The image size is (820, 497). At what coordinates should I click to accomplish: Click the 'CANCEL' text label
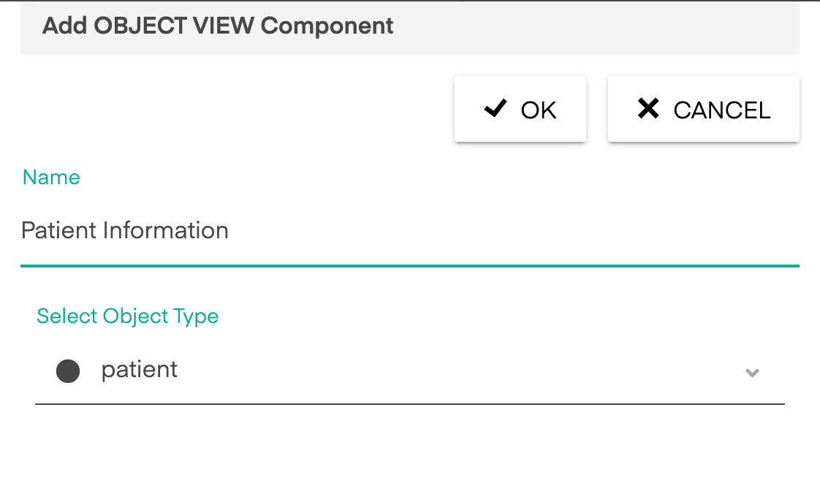[722, 110]
